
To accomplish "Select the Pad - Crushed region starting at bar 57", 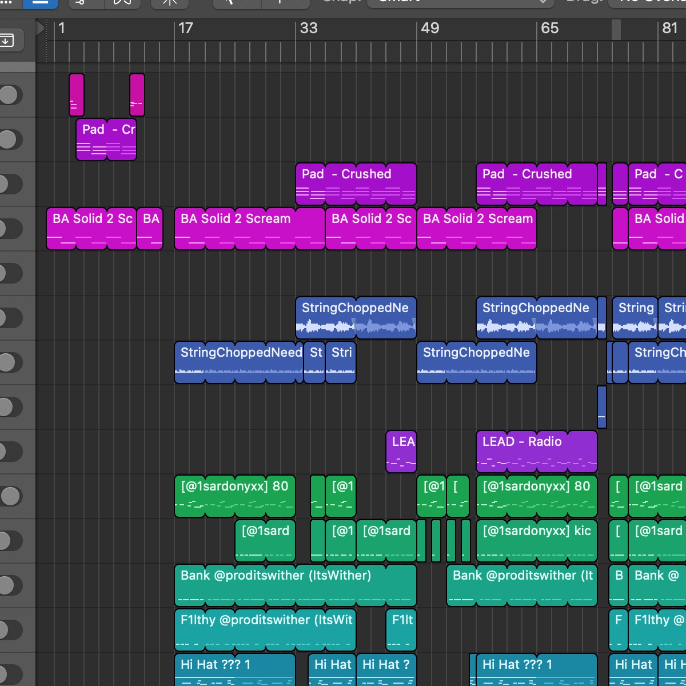I will 537,184.
